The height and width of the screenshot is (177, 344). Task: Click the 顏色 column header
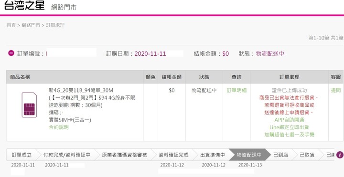click(150, 77)
